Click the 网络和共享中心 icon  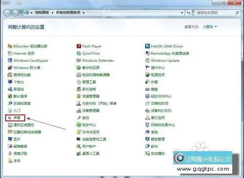click(147, 125)
